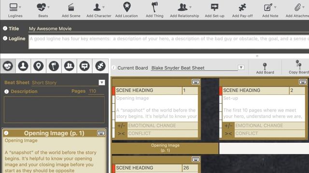Open Beat Sheet Short Story dropdown
Screen dimensions: 309x173
click(x=102, y=82)
